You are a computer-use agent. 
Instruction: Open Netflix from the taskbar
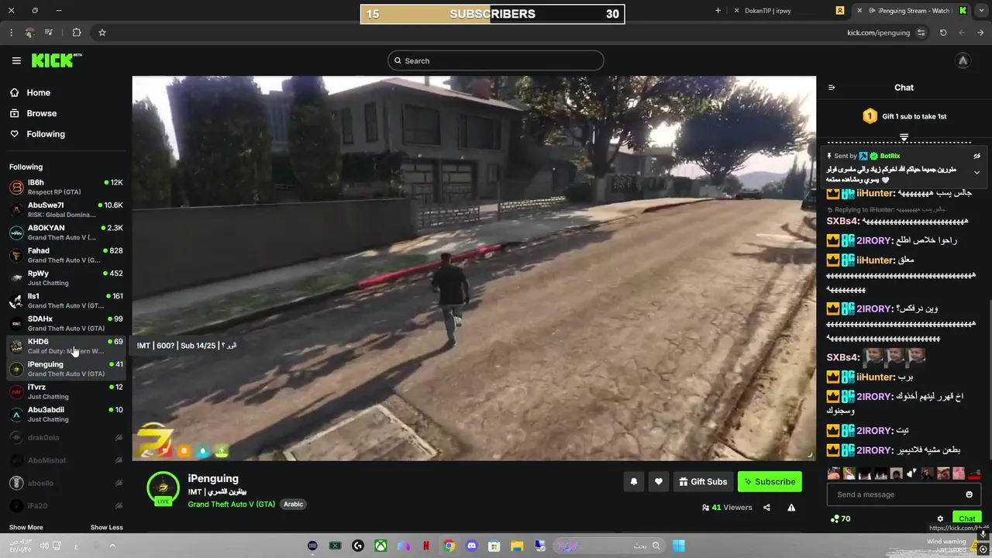[426, 546]
